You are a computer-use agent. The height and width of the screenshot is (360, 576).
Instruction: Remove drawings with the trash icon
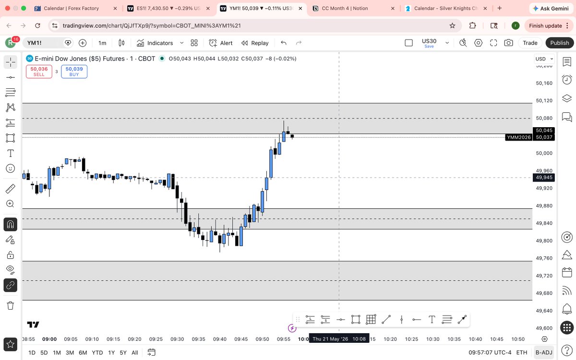tap(10, 305)
